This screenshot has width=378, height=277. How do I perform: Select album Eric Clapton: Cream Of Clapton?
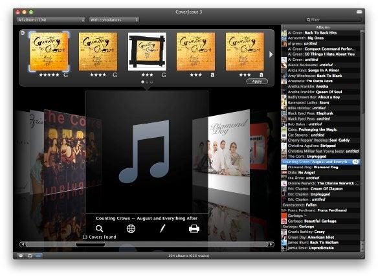coord(320,189)
